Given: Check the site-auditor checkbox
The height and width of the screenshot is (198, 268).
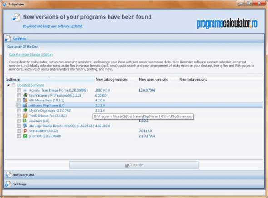Looking at the screenshot, I should tap(19, 131).
